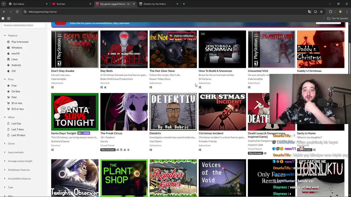Filter games by On Sale
351x197 pixels.
[x=16, y=91]
